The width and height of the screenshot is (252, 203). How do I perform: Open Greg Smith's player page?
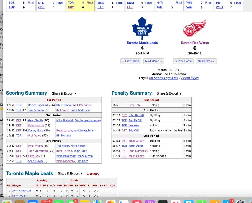pos(35,120)
